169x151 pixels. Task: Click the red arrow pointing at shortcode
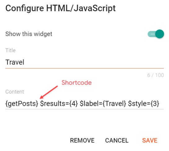click(49, 92)
